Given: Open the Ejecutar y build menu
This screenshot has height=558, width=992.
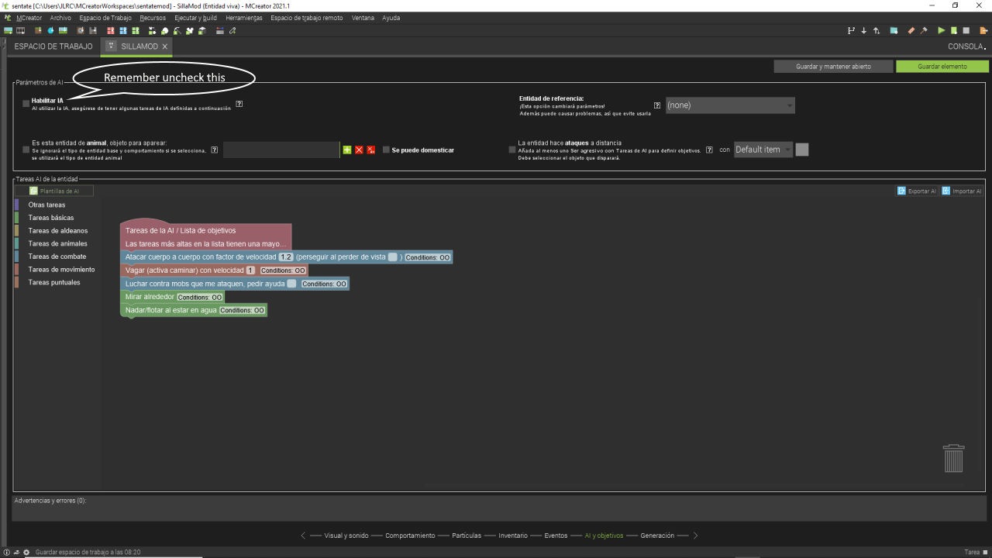Looking at the screenshot, I should point(196,17).
